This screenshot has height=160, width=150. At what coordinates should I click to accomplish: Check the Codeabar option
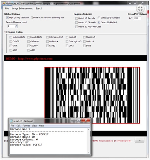click(x=28, y=41)
